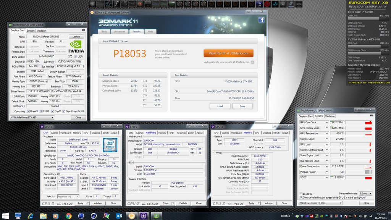The width and height of the screenshot is (391, 220).
Task: Click the orange round taskbar app icon
Action: 132,216
